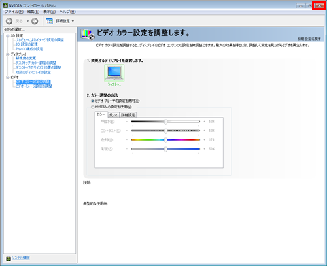Viewport: 327px width, 266px height.
Task: Click the 3D 設定 category label
Action: tap(17, 36)
